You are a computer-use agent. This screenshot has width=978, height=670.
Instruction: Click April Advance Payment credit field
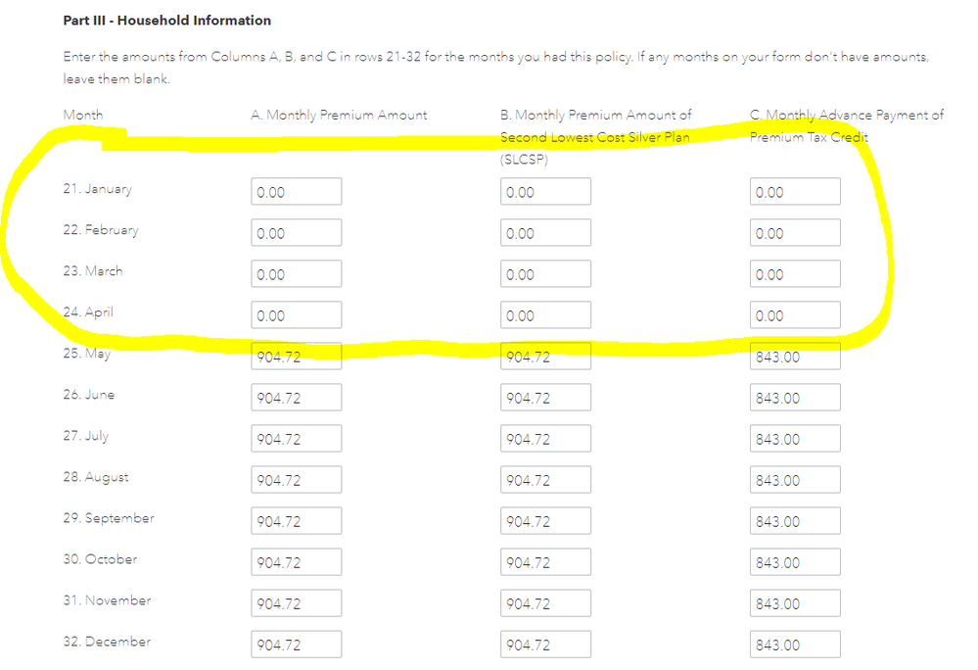tap(795, 315)
